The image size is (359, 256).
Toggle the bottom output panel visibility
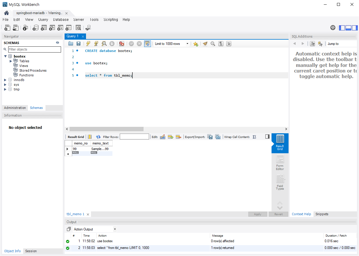348,28
